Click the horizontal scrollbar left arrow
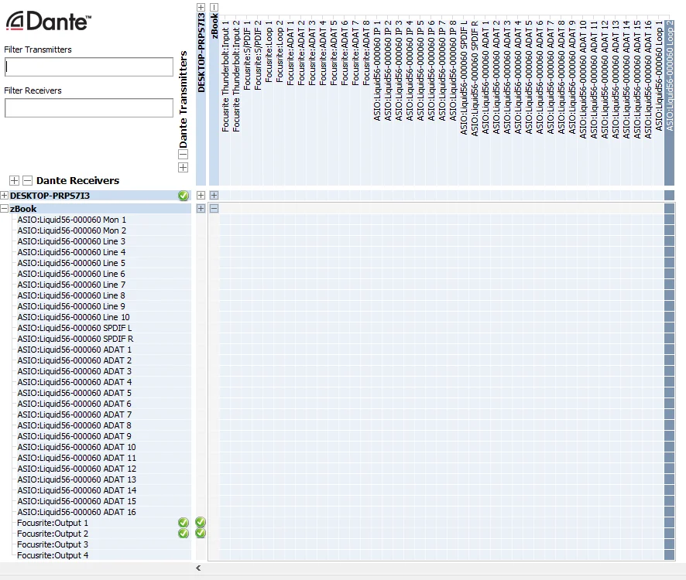The height and width of the screenshot is (580, 686). 198,568
